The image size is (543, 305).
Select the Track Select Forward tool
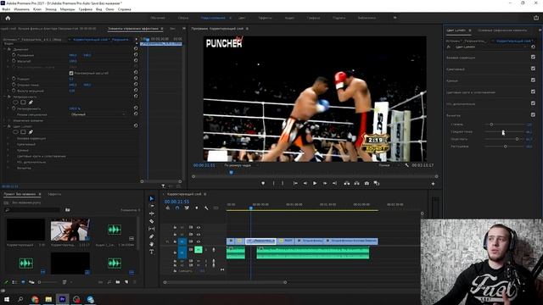tap(152, 206)
